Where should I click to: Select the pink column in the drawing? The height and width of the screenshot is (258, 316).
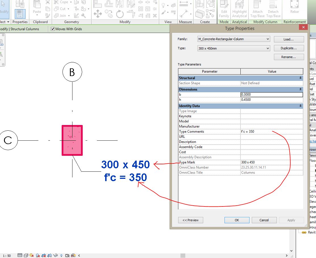72,140
